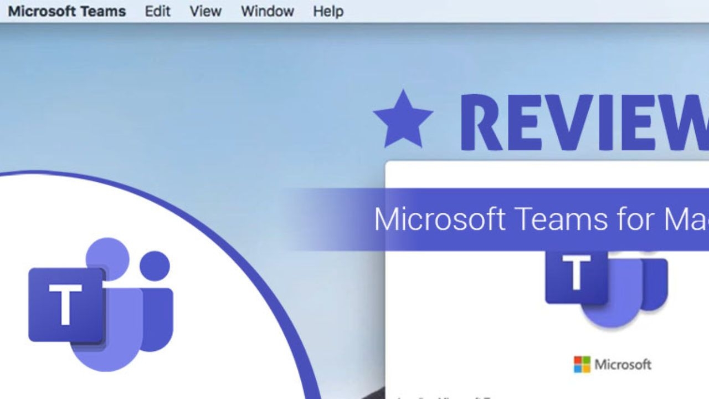Open the Edit menu
The width and height of the screenshot is (709, 399).
(x=158, y=11)
